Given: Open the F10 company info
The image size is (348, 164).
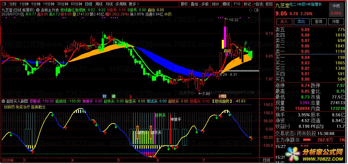Looking at the screenshot, I should point(237,4).
